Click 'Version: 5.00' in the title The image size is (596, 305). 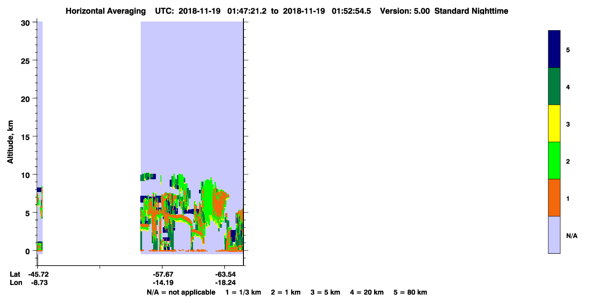coord(405,11)
